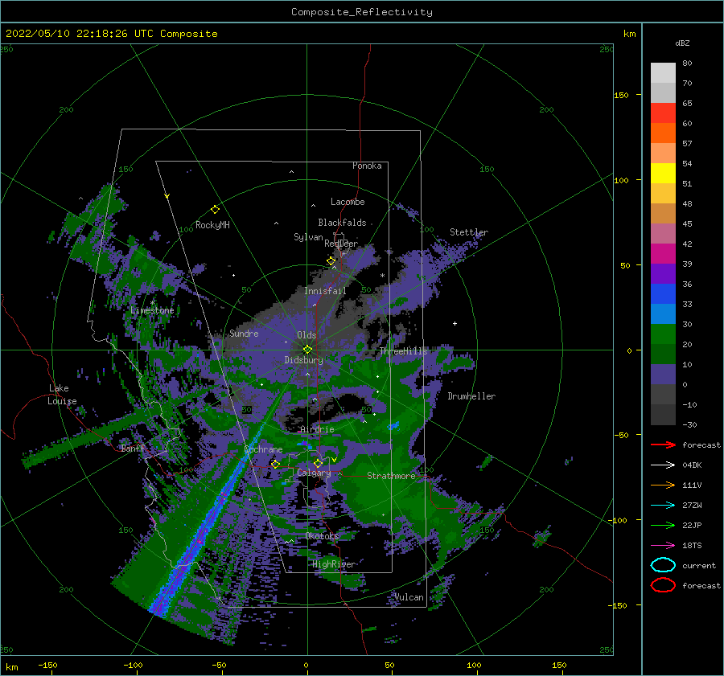Image resolution: width=724 pixels, height=676 pixels.
Task: Click the Okotoks city label
Action: click(323, 536)
